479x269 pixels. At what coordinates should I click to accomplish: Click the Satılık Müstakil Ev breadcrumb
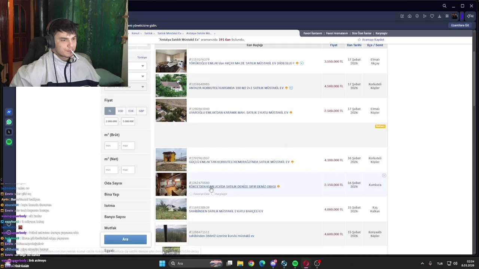[x=169, y=33]
